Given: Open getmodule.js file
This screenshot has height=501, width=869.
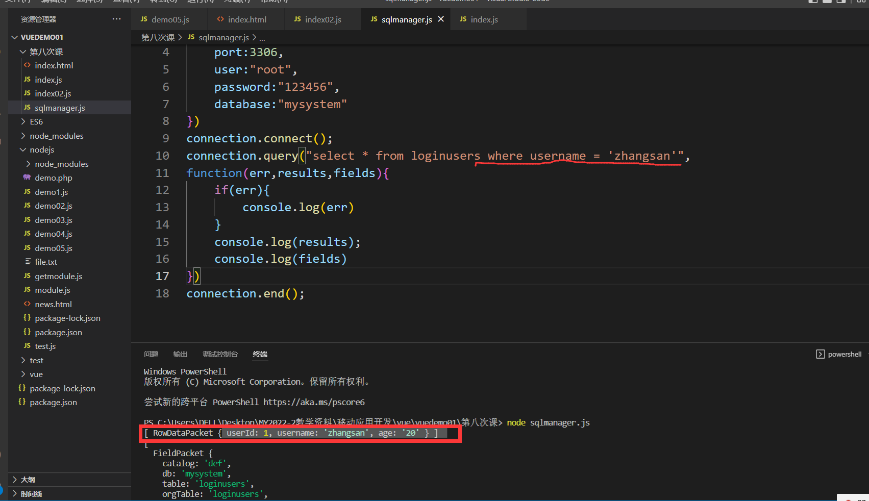Looking at the screenshot, I should [x=69, y=276].
